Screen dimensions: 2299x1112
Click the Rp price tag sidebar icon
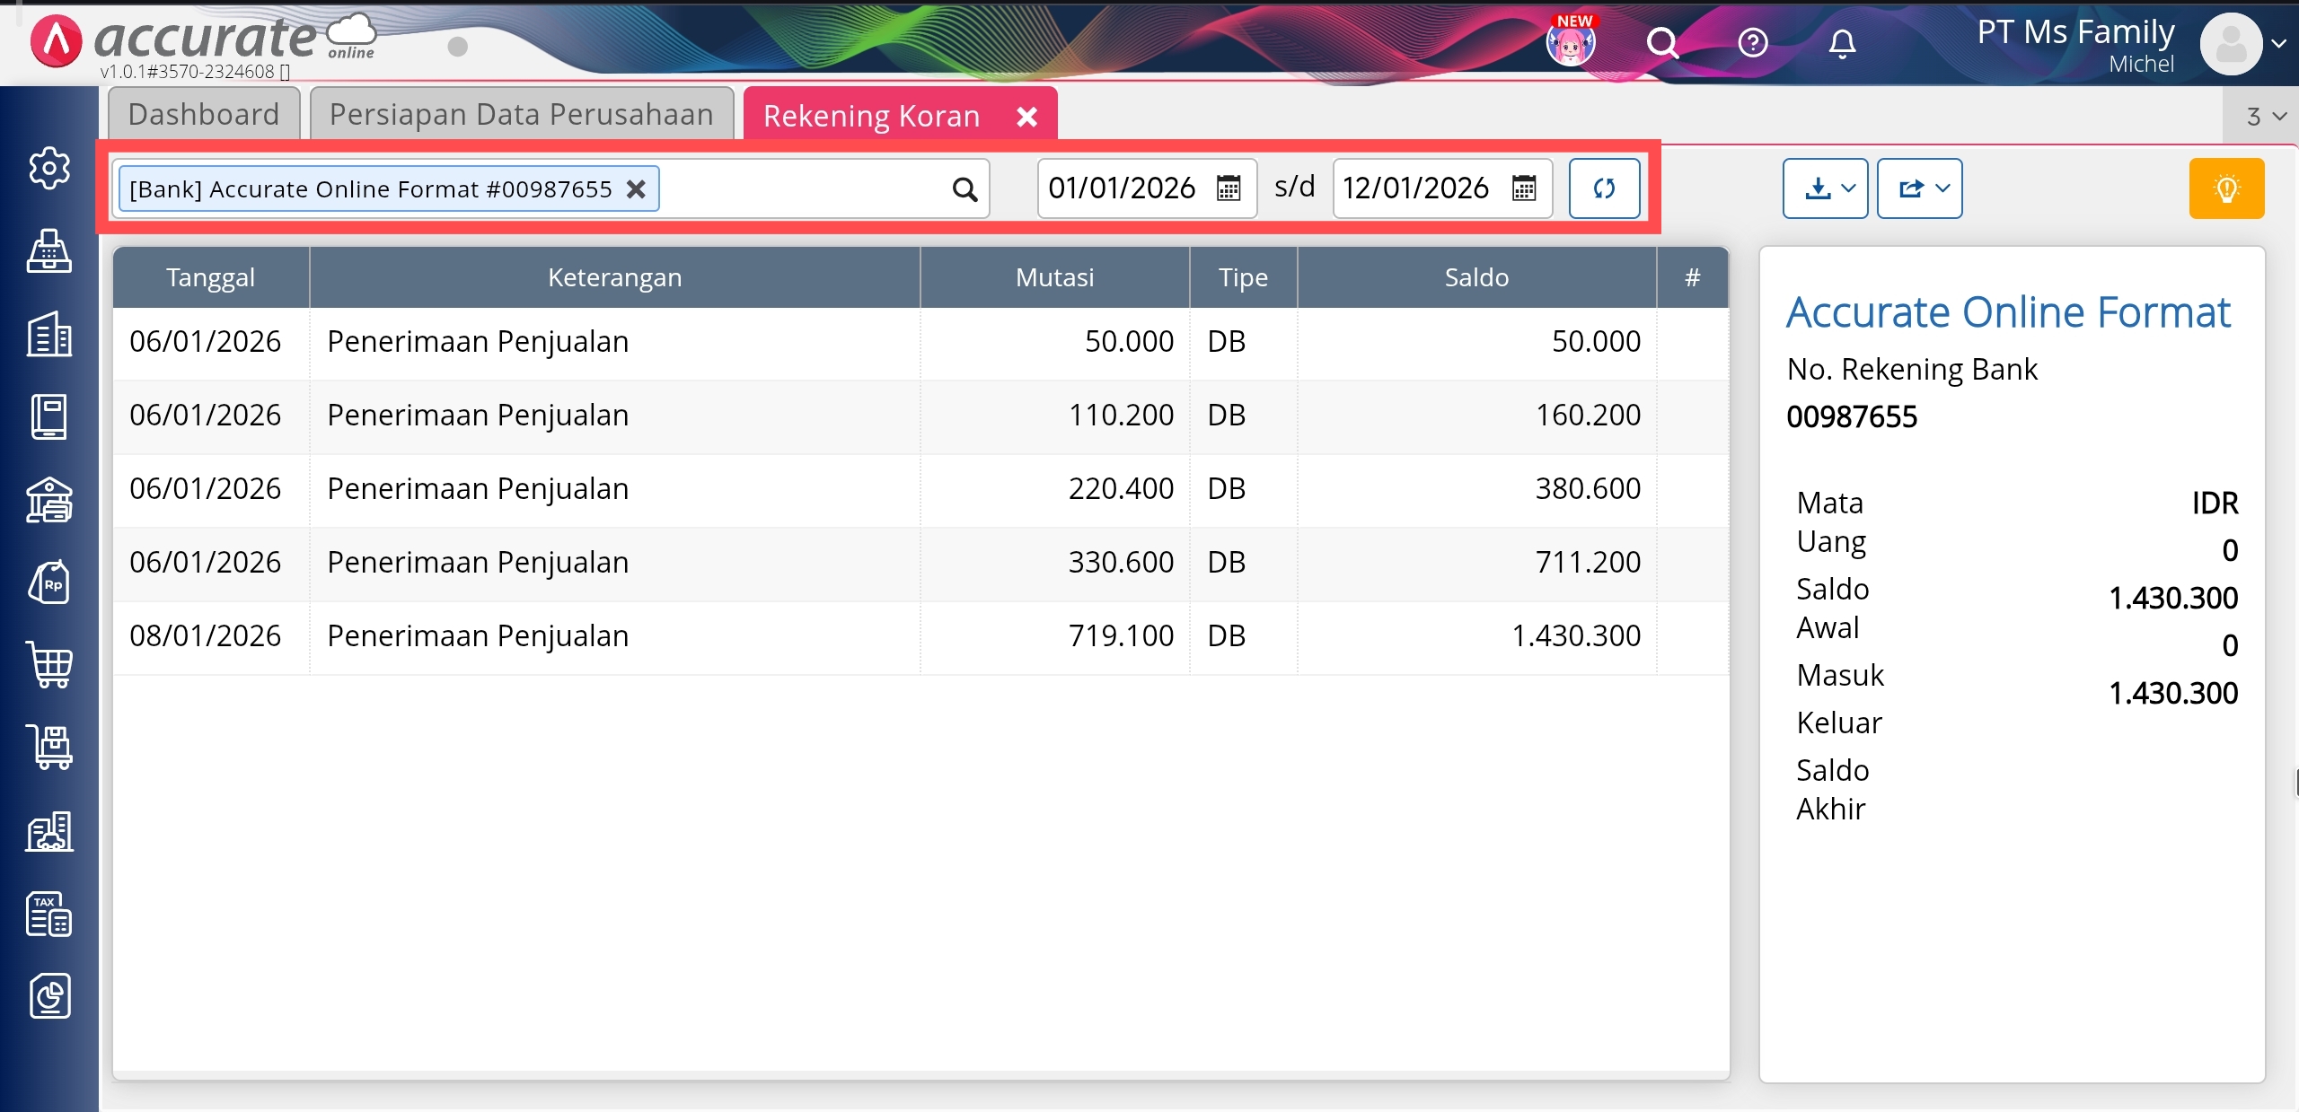(x=49, y=583)
